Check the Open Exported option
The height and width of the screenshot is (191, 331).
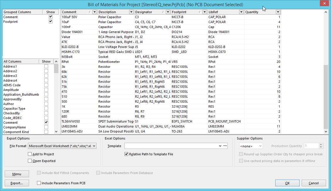click(x=30, y=161)
